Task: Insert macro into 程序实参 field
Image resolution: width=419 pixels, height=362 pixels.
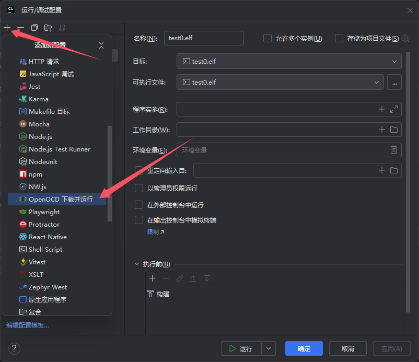Action: click(382, 109)
